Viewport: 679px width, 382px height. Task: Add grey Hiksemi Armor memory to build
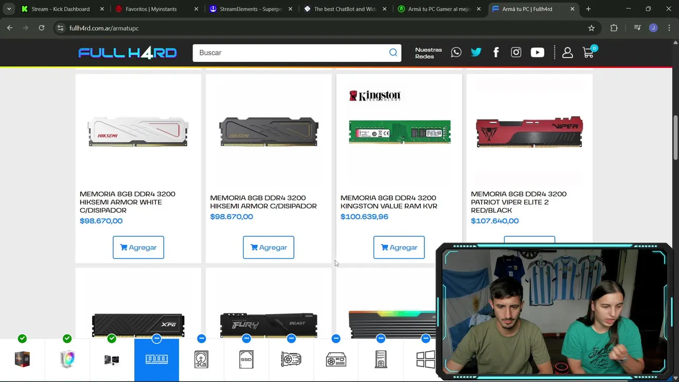click(268, 247)
